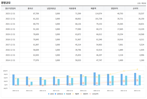Click the 매출액 data point for 2022-12-31 in chart

coord(124,71)
